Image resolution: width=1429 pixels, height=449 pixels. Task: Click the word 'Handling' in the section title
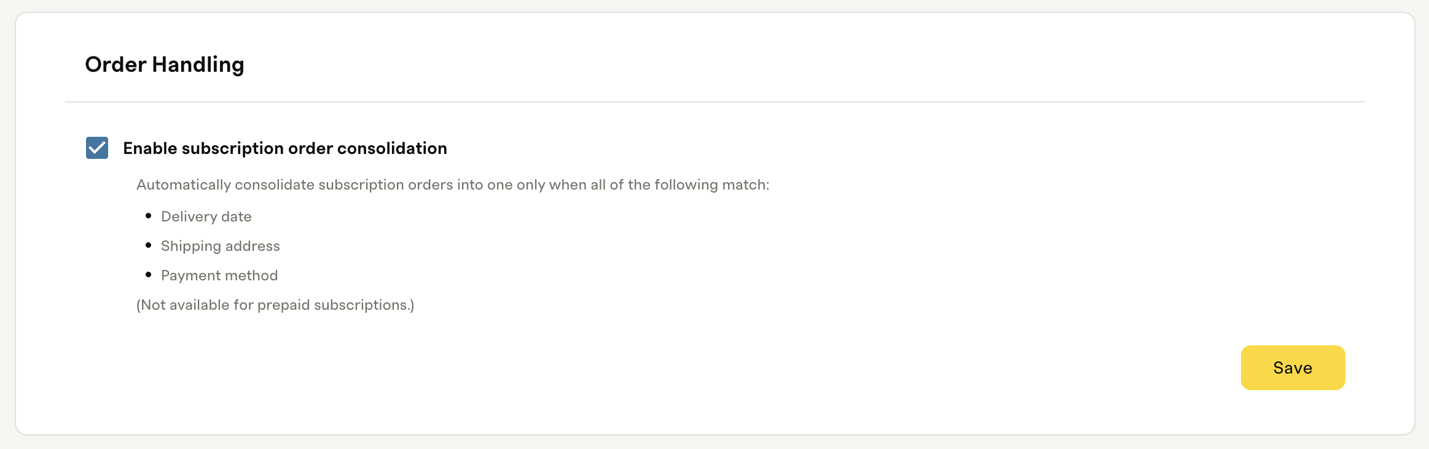pos(198,64)
